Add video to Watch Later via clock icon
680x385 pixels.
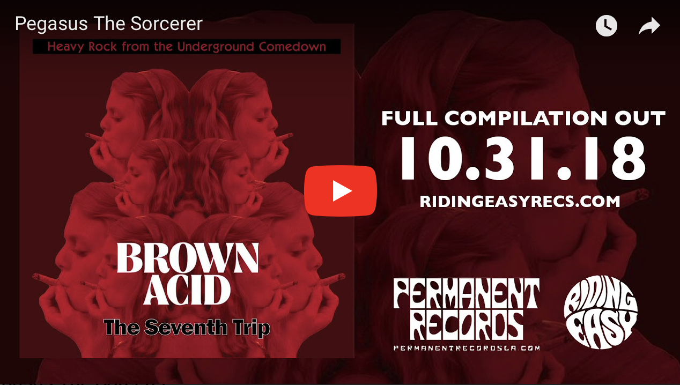607,26
